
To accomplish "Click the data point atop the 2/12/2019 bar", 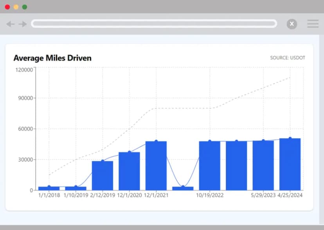I will [x=103, y=161].
